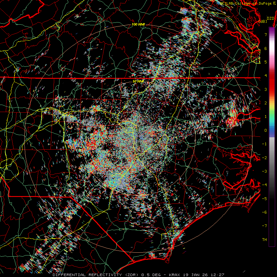
Task: Click the "-1" value on the dB scale
Action: click(x=264, y=144)
